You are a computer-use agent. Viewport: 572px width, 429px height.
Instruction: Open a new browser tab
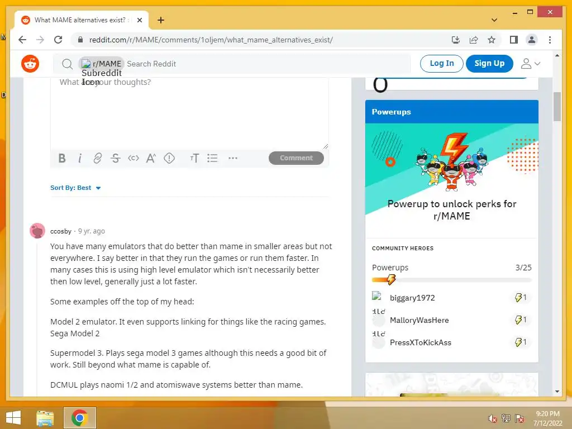click(161, 20)
